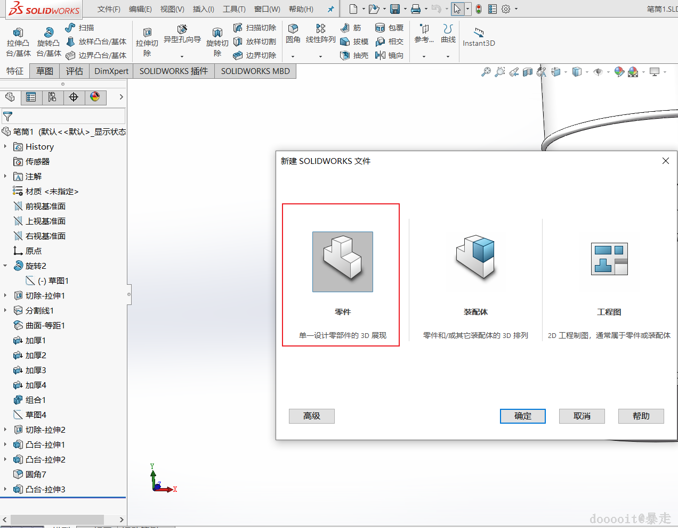This screenshot has height=528, width=678.
Task: Choose the Draft (拔模) tool
Action: click(354, 42)
